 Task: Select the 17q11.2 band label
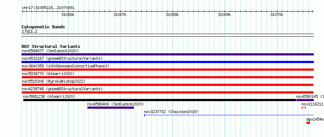click(x=29, y=32)
